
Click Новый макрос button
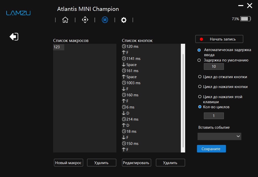pos(69,163)
